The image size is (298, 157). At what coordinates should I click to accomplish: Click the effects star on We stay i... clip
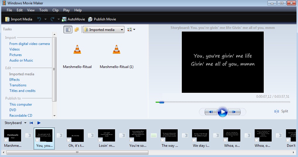tap(194, 140)
